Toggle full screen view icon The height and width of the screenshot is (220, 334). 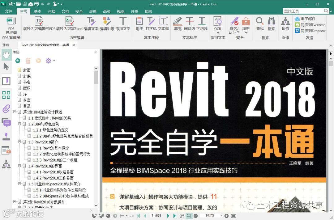coord(233,216)
